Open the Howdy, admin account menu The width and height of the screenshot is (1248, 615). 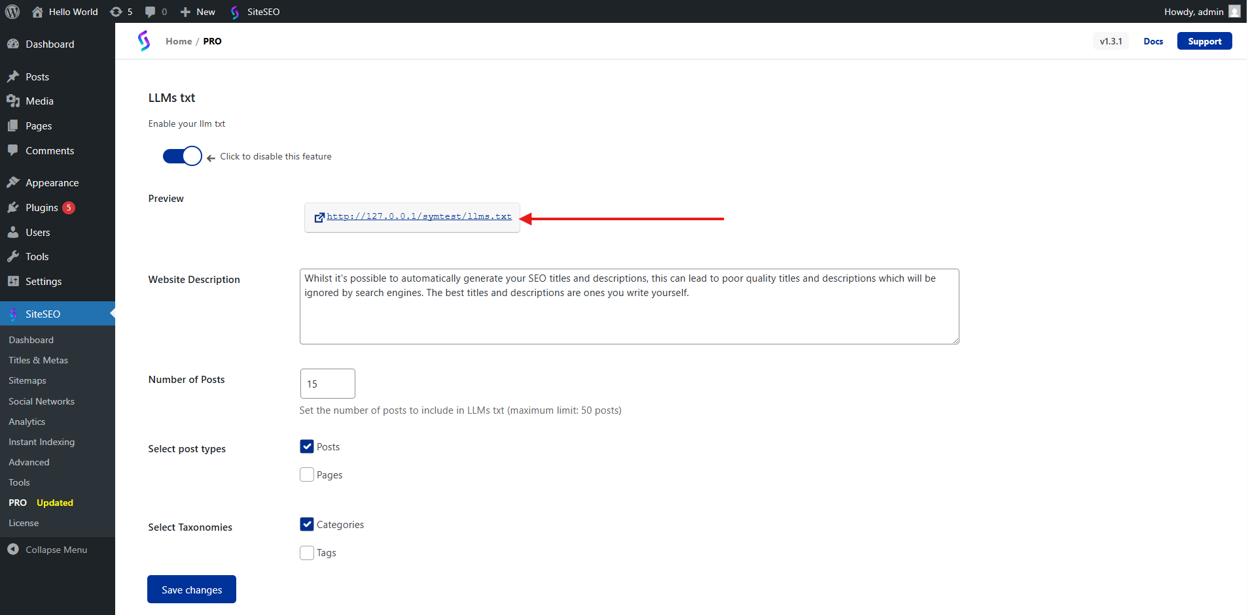pos(1193,12)
